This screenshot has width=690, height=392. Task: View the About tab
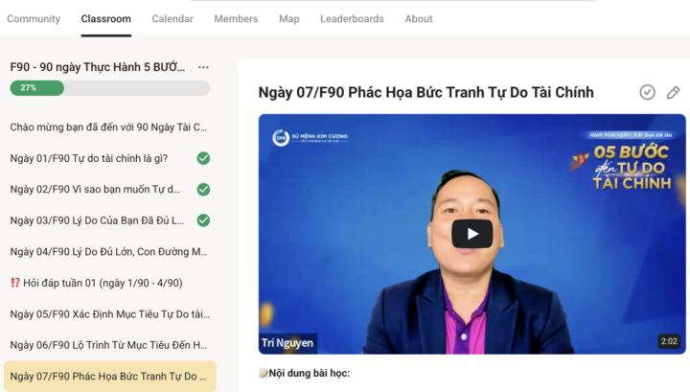click(x=419, y=19)
